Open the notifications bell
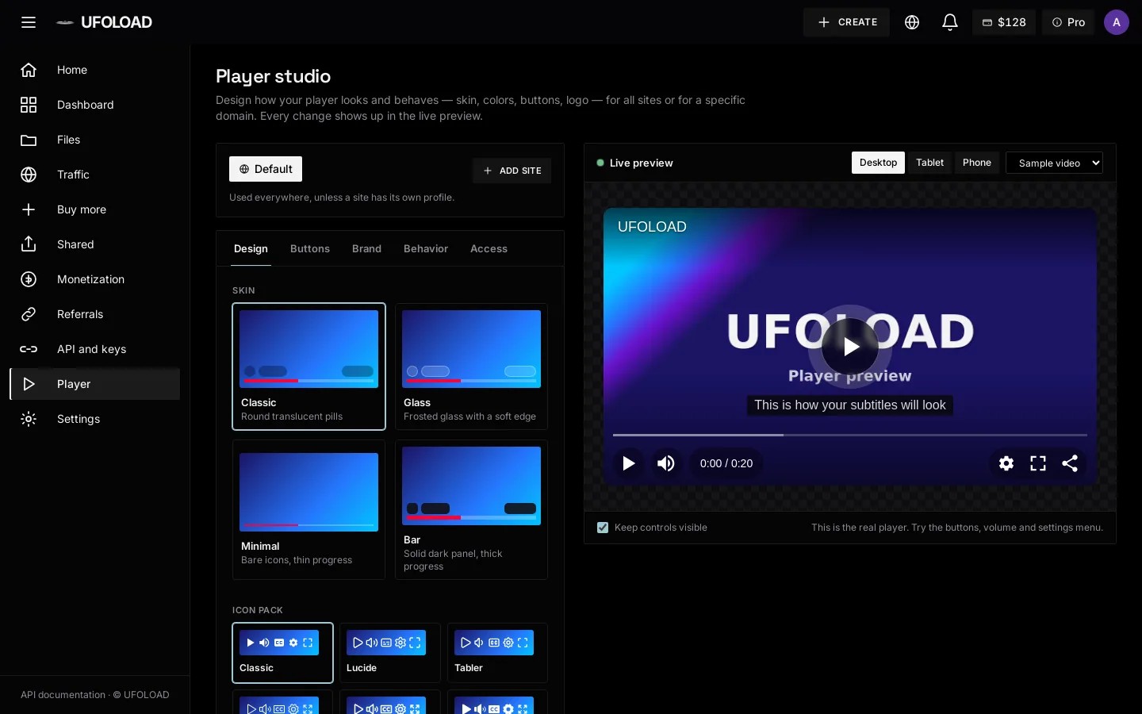1142x714 pixels. click(950, 22)
